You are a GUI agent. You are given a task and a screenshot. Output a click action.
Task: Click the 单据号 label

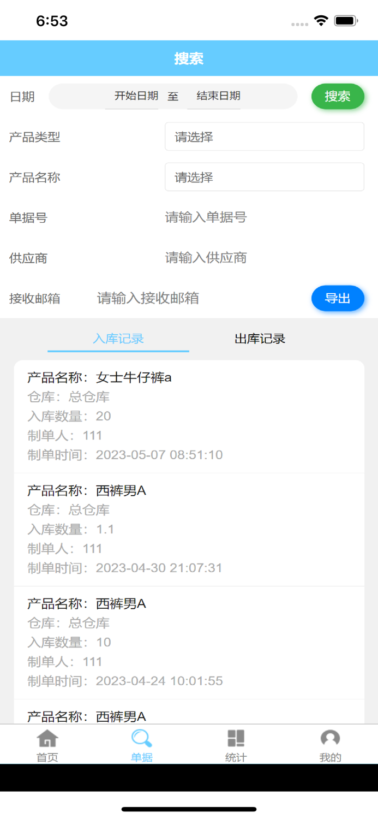point(28,218)
